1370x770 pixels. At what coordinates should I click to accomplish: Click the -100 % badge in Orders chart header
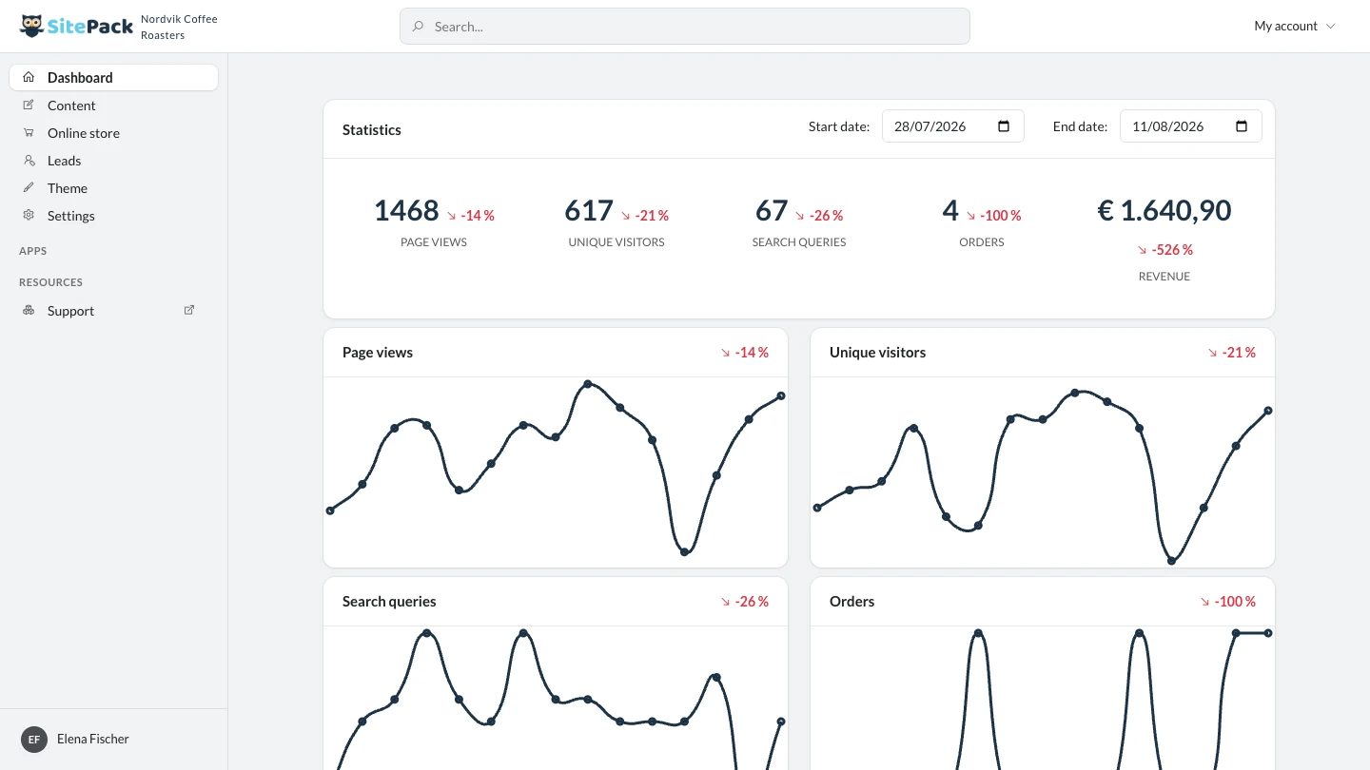pos(1227,602)
